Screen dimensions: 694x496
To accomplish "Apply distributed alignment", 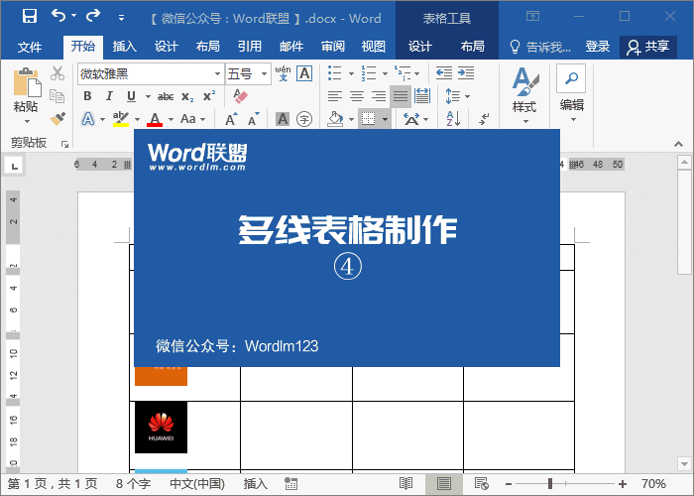I will (x=422, y=96).
